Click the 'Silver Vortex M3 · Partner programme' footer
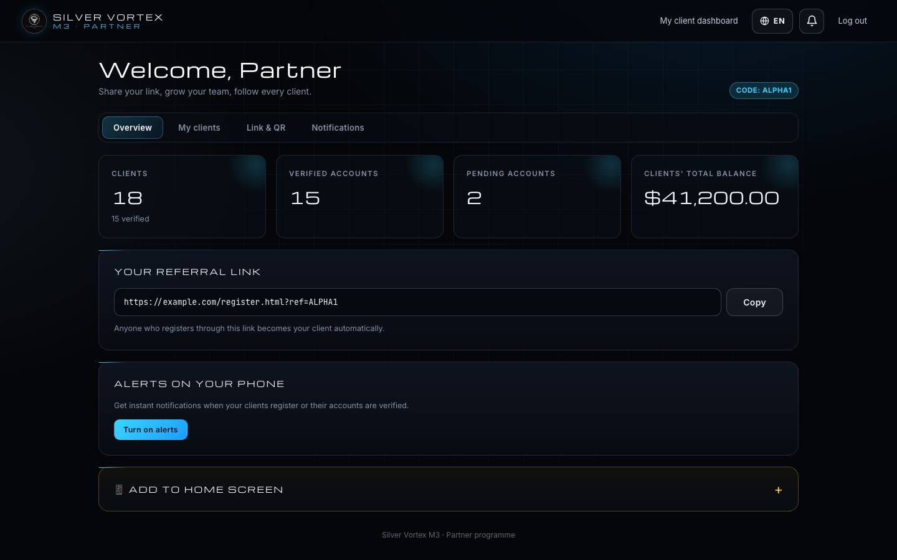 tap(448, 535)
